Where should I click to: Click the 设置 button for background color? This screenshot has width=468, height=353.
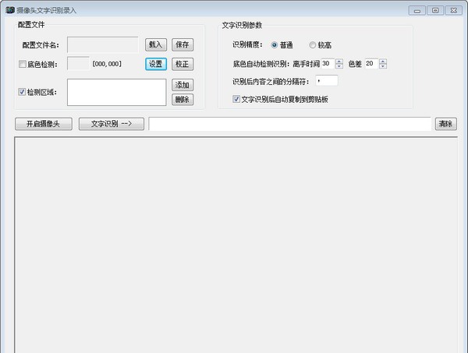pyautogui.click(x=156, y=64)
